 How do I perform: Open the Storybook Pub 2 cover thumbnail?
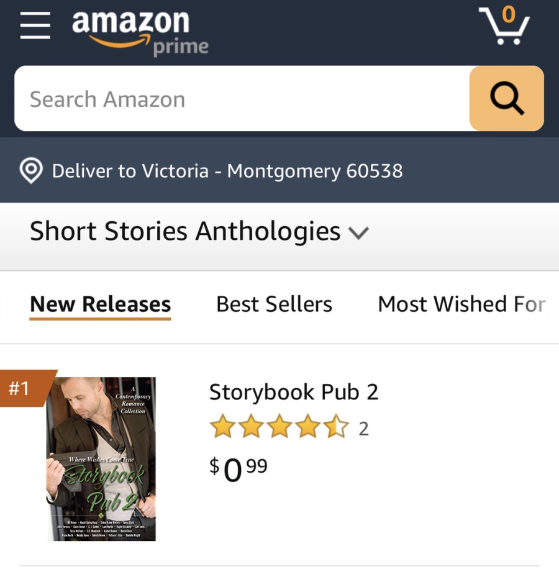[x=101, y=458]
